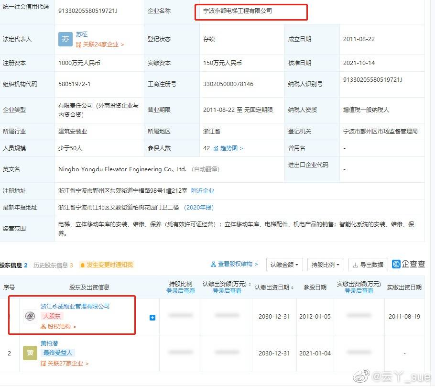Click the blue plus icon in shareholder row
This screenshot has width=435, height=387.
click(x=152, y=317)
